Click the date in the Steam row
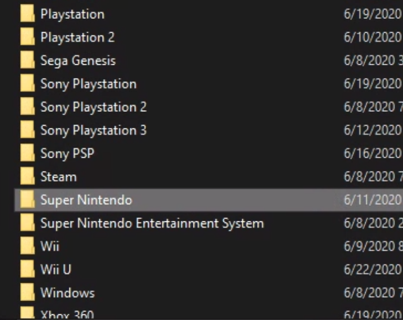This screenshot has width=403, height=320. [373, 177]
